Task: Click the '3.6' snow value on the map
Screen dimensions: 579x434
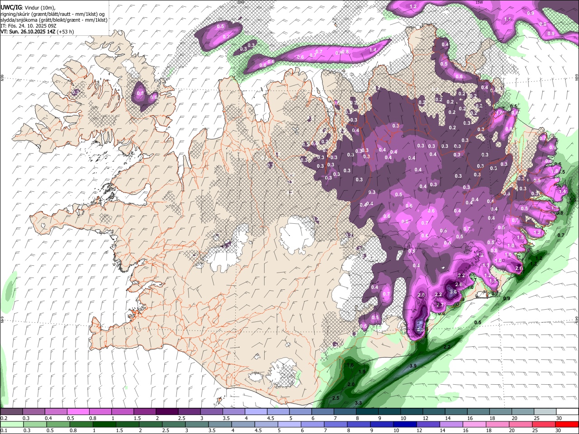Action: coord(453,292)
